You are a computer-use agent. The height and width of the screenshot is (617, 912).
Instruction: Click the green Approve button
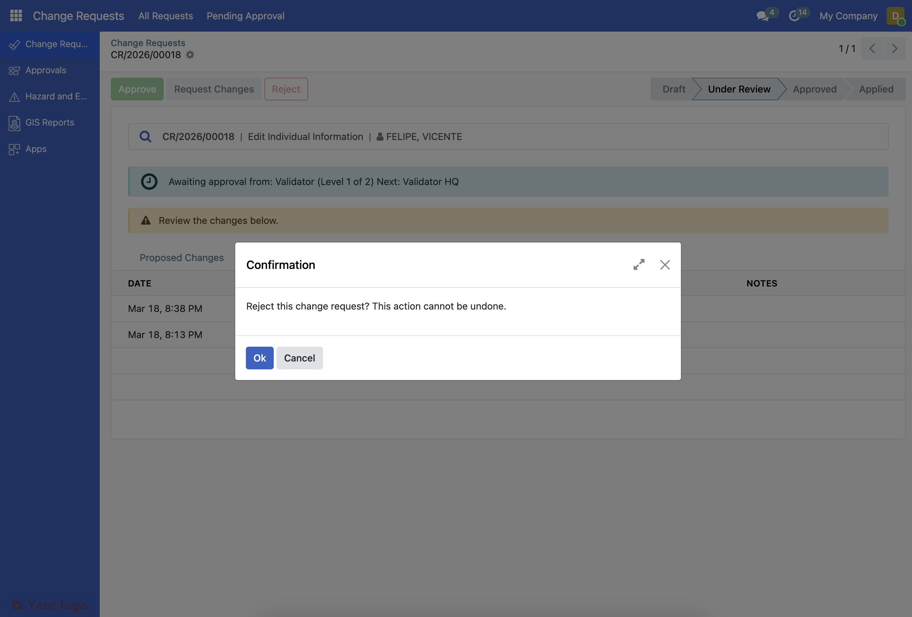click(x=137, y=89)
